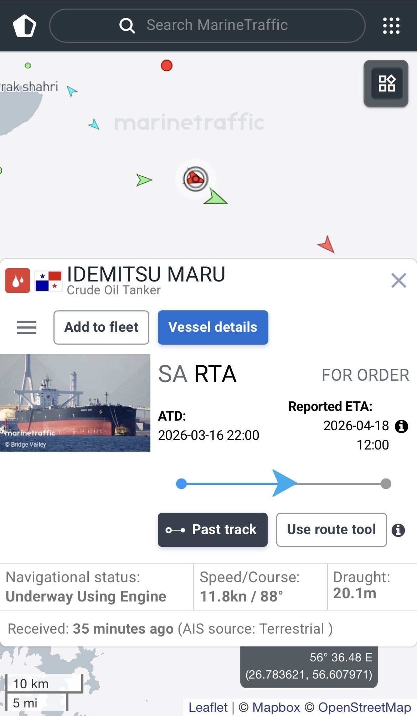Click the Add to fleet button
417x716 pixels.
pyautogui.click(x=101, y=327)
